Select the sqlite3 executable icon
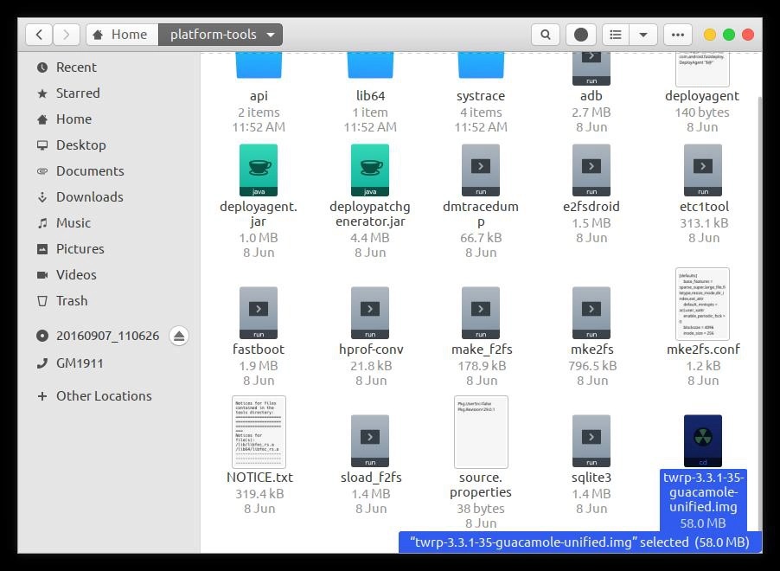 click(x=591, y=440)
